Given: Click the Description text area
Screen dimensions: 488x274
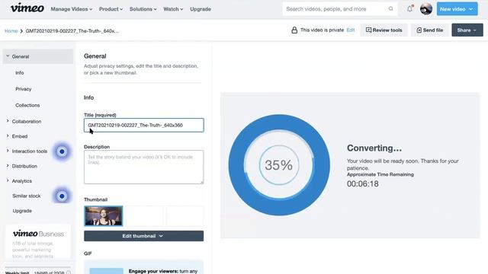Looking at the screenshot, I should (x=144, y=167).
